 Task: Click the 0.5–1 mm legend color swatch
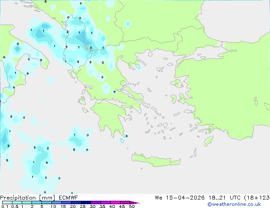(17, 202)
